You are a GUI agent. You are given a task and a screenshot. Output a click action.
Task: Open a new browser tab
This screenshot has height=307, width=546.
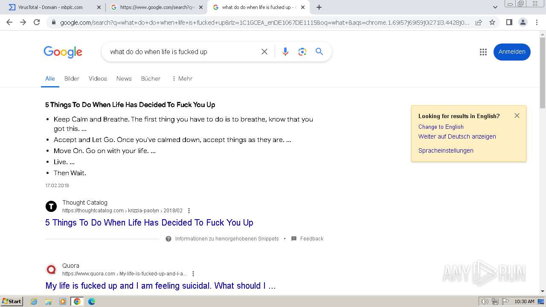tap(319, 7)
